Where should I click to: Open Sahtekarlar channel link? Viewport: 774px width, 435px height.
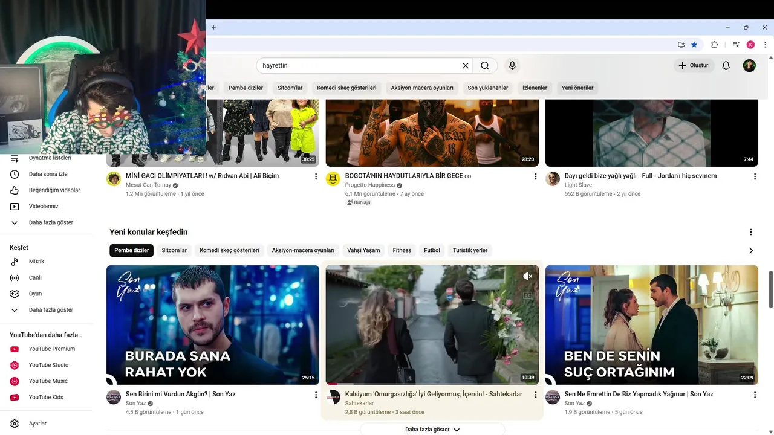(359, 403)
